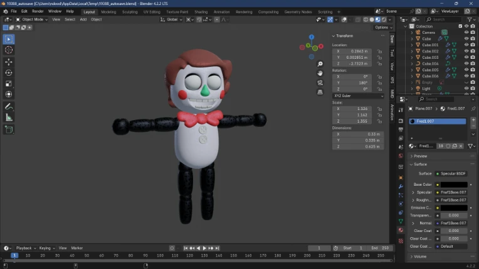
Task: Open the Render menu
Action: click(x=38, y=11)
